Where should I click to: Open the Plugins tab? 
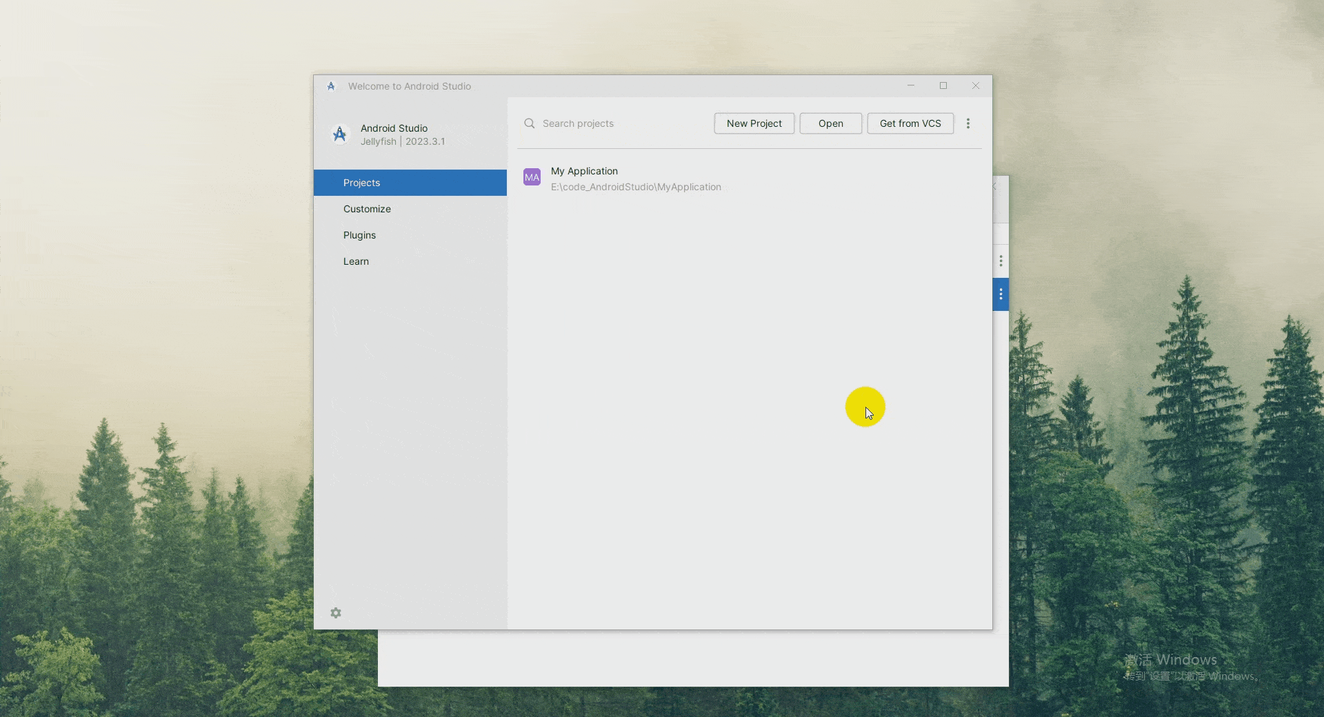coord(410,235)
